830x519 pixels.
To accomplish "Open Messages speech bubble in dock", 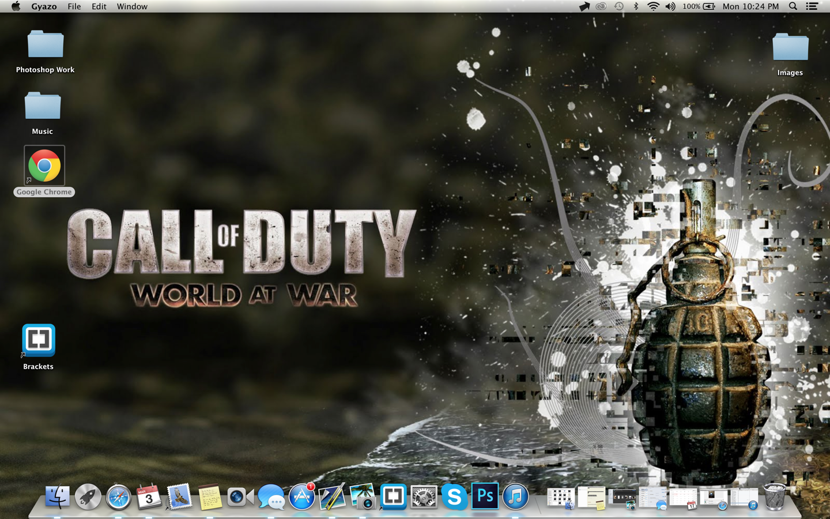I will pyautogui.click(x=271, y=497).
